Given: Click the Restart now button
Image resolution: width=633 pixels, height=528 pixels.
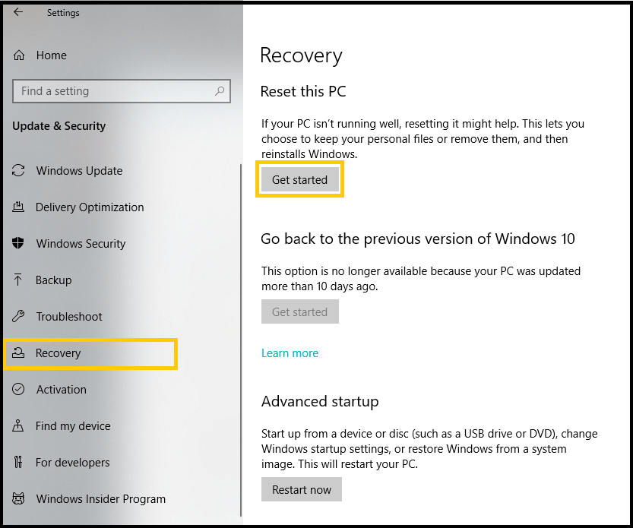Looking at the screenshot, I should (x=301, y=489).
